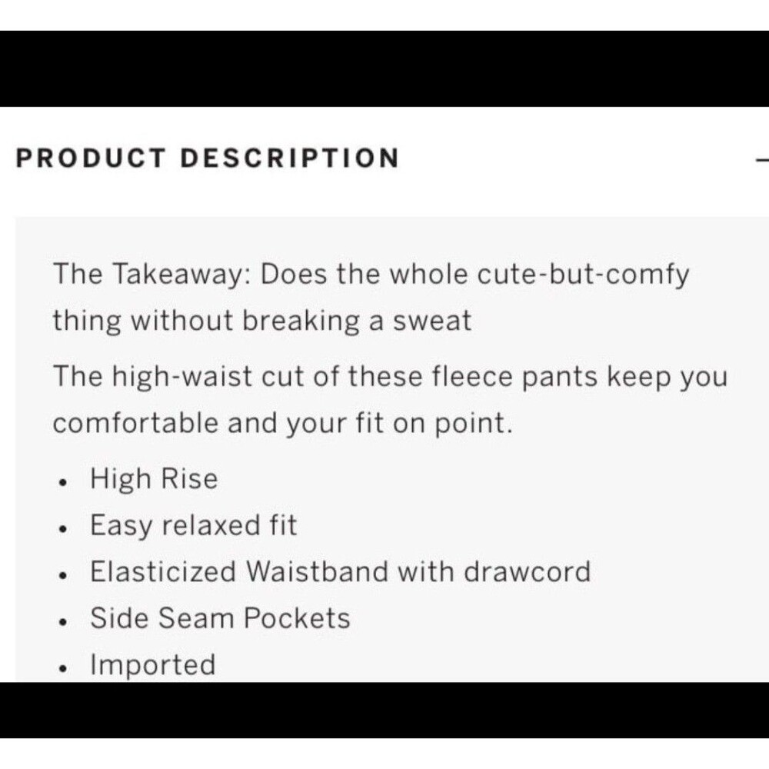Click the "High Rise" list item

(154, 479)
